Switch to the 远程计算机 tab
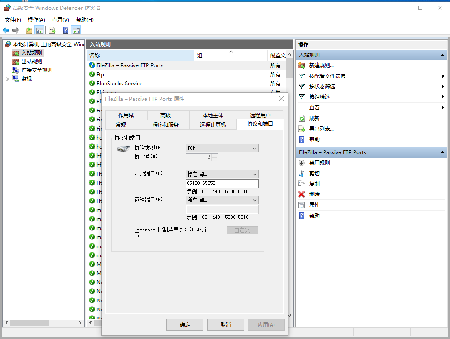Image resolution: width=450 pixels, height=339 pixels. click(213, 124)
